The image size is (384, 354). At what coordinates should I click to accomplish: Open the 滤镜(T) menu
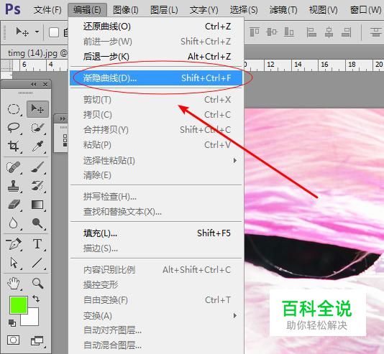click(283, 10)
